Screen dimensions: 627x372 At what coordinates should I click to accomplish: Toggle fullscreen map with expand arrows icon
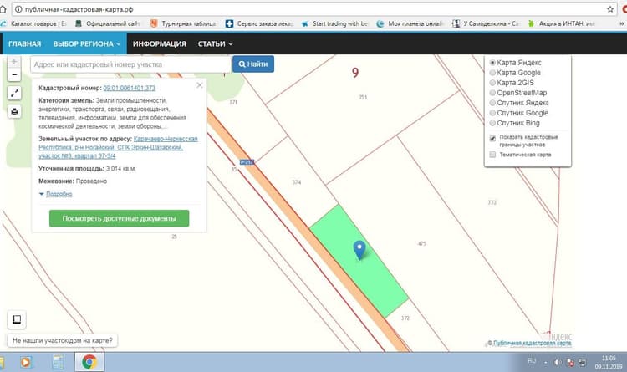(14, 93)
